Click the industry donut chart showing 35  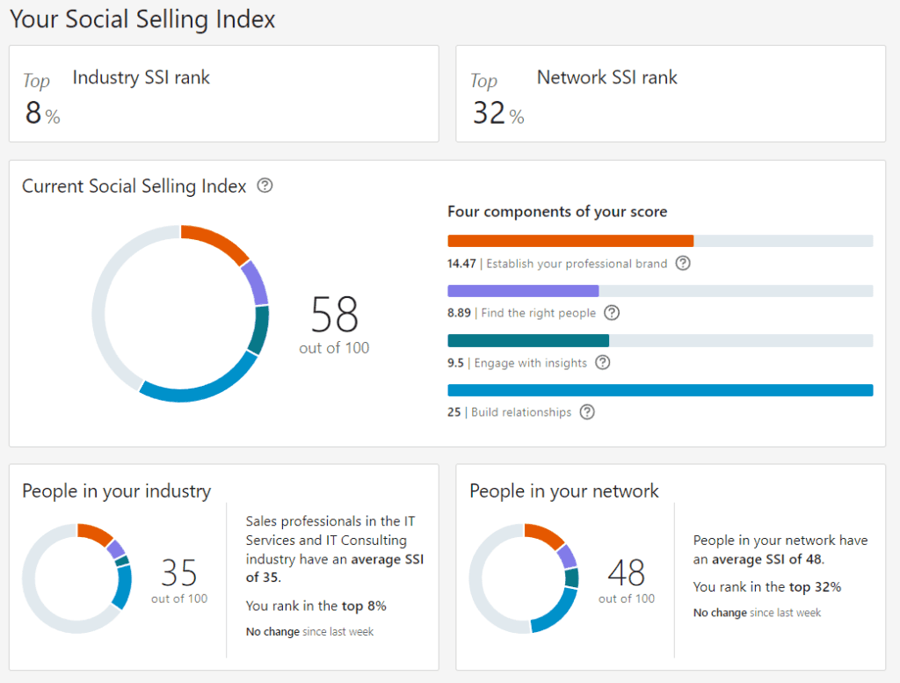(77, 578)
